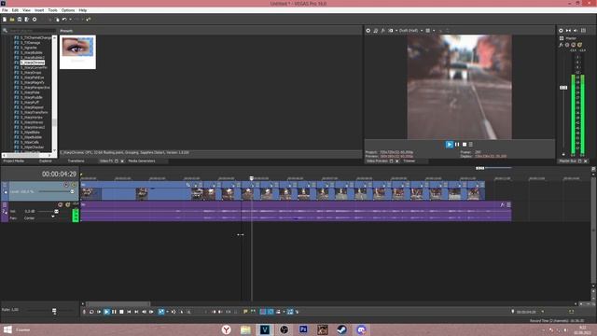Go to start of the project
The image size is (597, 336).
click(129, 312)
